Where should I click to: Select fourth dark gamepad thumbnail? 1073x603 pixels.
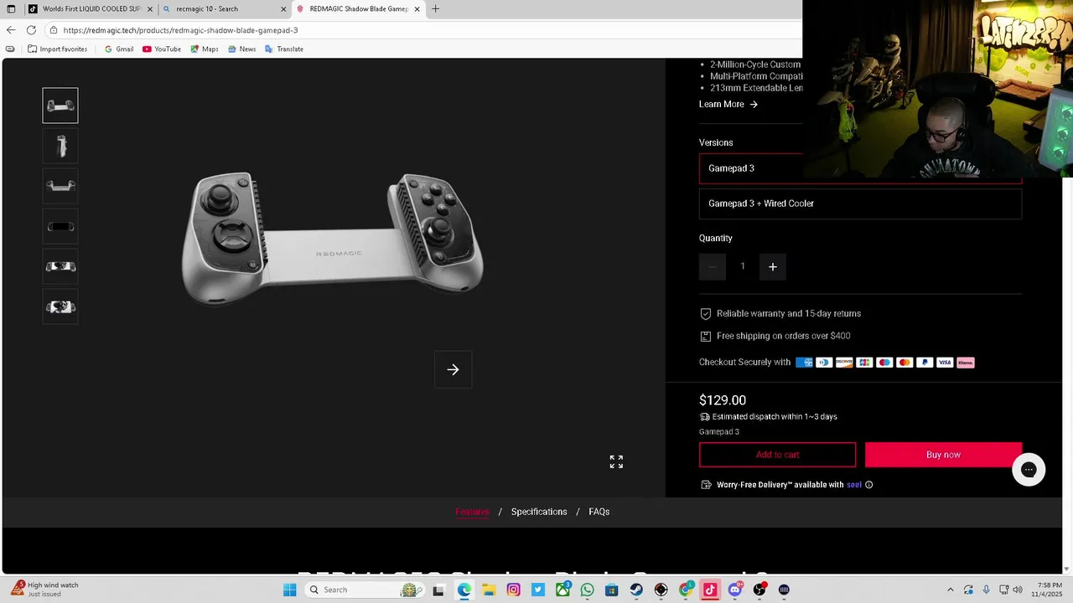(60, 226)
